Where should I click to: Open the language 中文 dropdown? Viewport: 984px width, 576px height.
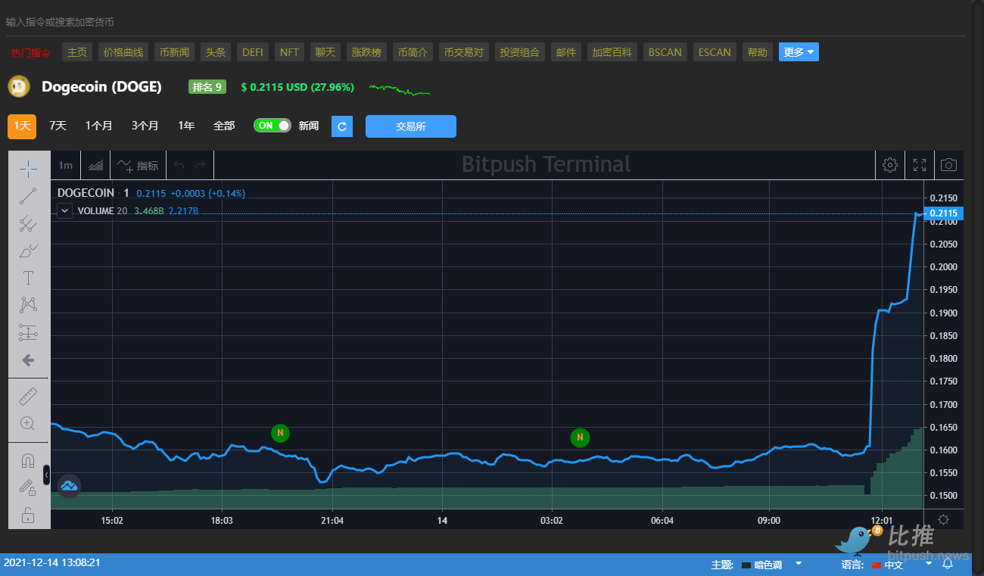pyautogui.click(x=901, y=565)
